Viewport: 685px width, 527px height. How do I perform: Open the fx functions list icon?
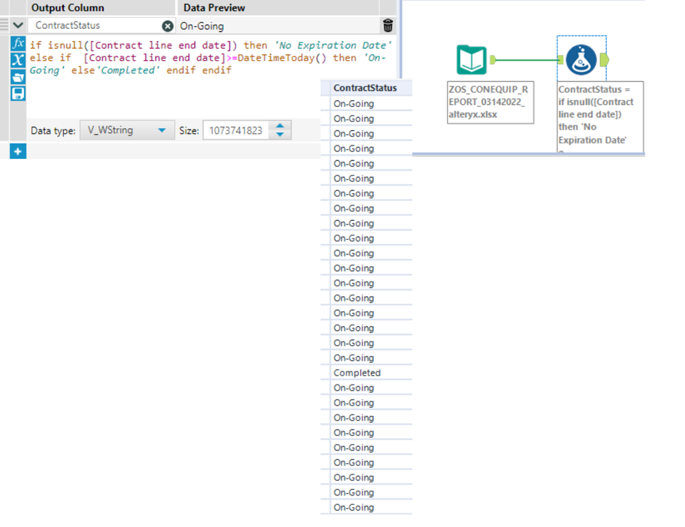click(x=18, y=44)
